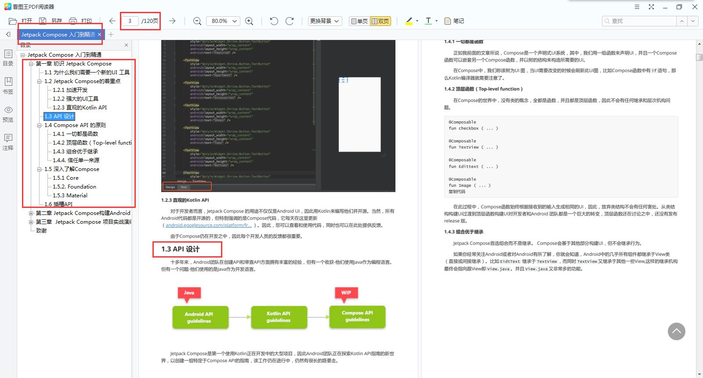Open highlight color dropdown arrow
703x378 pixels.
[x=417, y=21]
